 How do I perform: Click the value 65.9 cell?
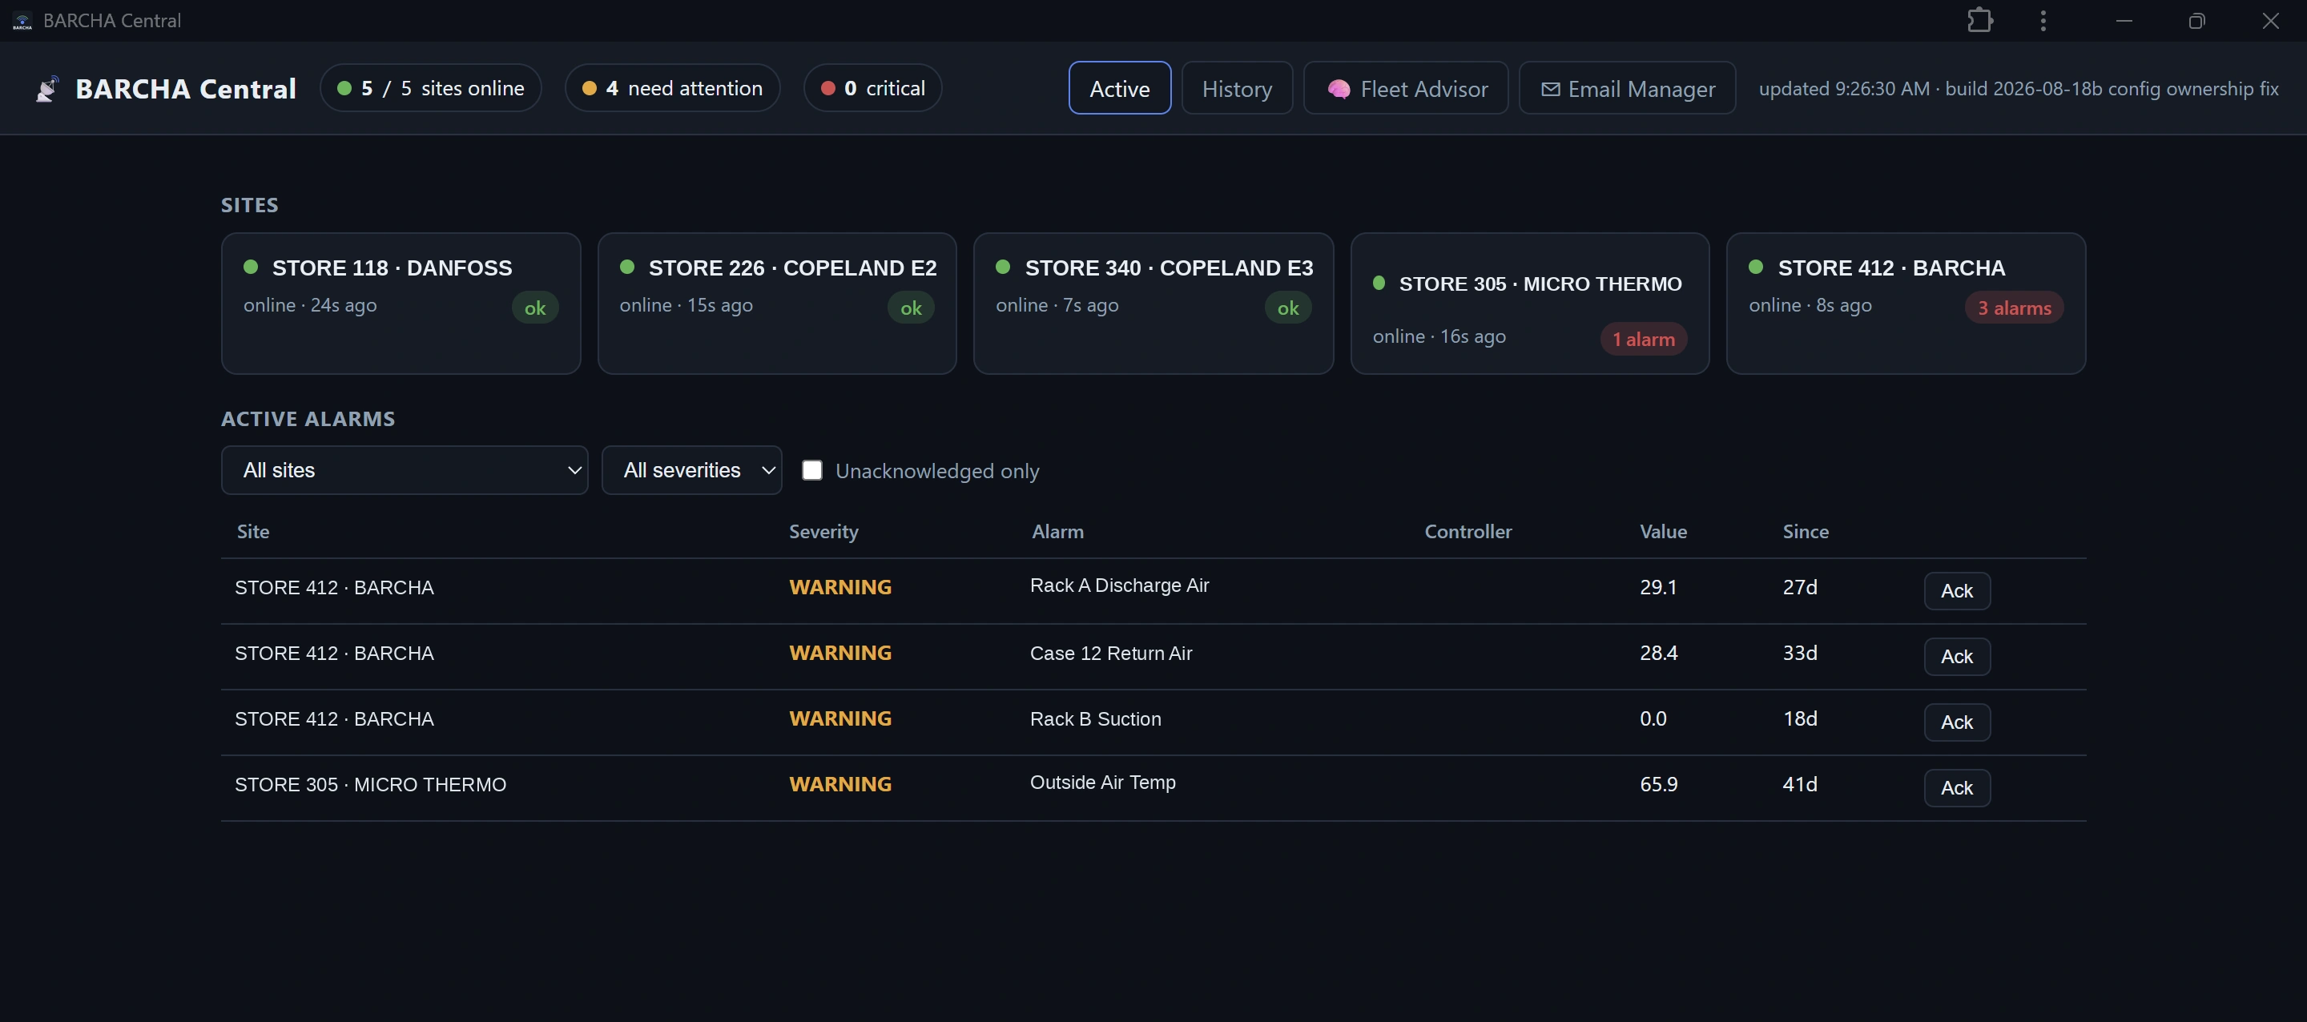pyautogui.click(x=1659, y=784)
